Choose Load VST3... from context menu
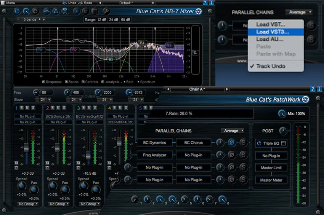Screen dimensions: 324x215 point(276,32)
